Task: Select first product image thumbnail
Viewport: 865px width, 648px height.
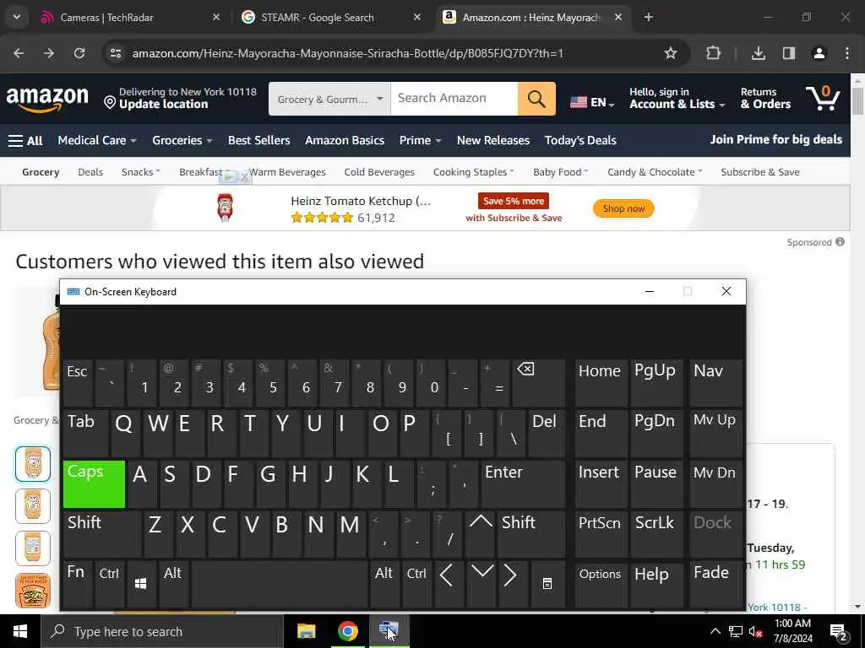Action: (x=33, y=464)
